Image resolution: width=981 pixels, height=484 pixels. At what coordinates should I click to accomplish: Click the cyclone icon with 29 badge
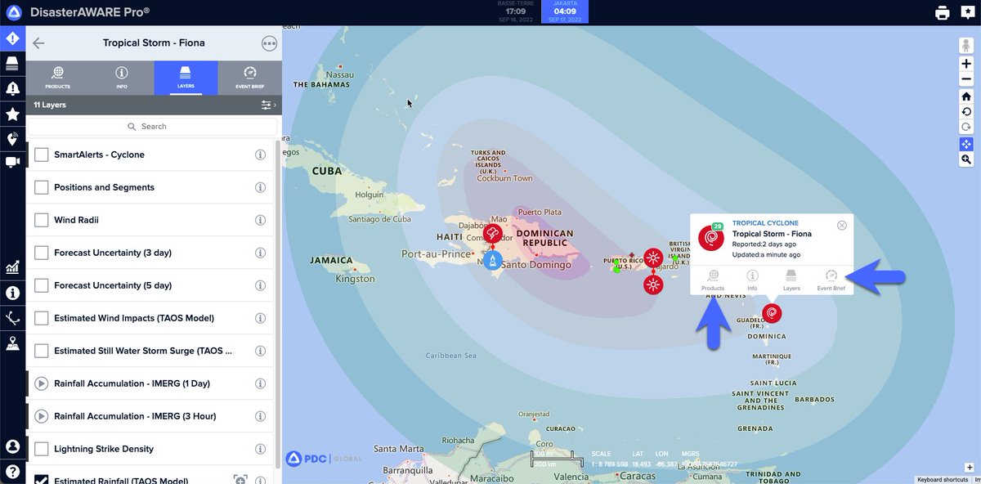point(711,238)
